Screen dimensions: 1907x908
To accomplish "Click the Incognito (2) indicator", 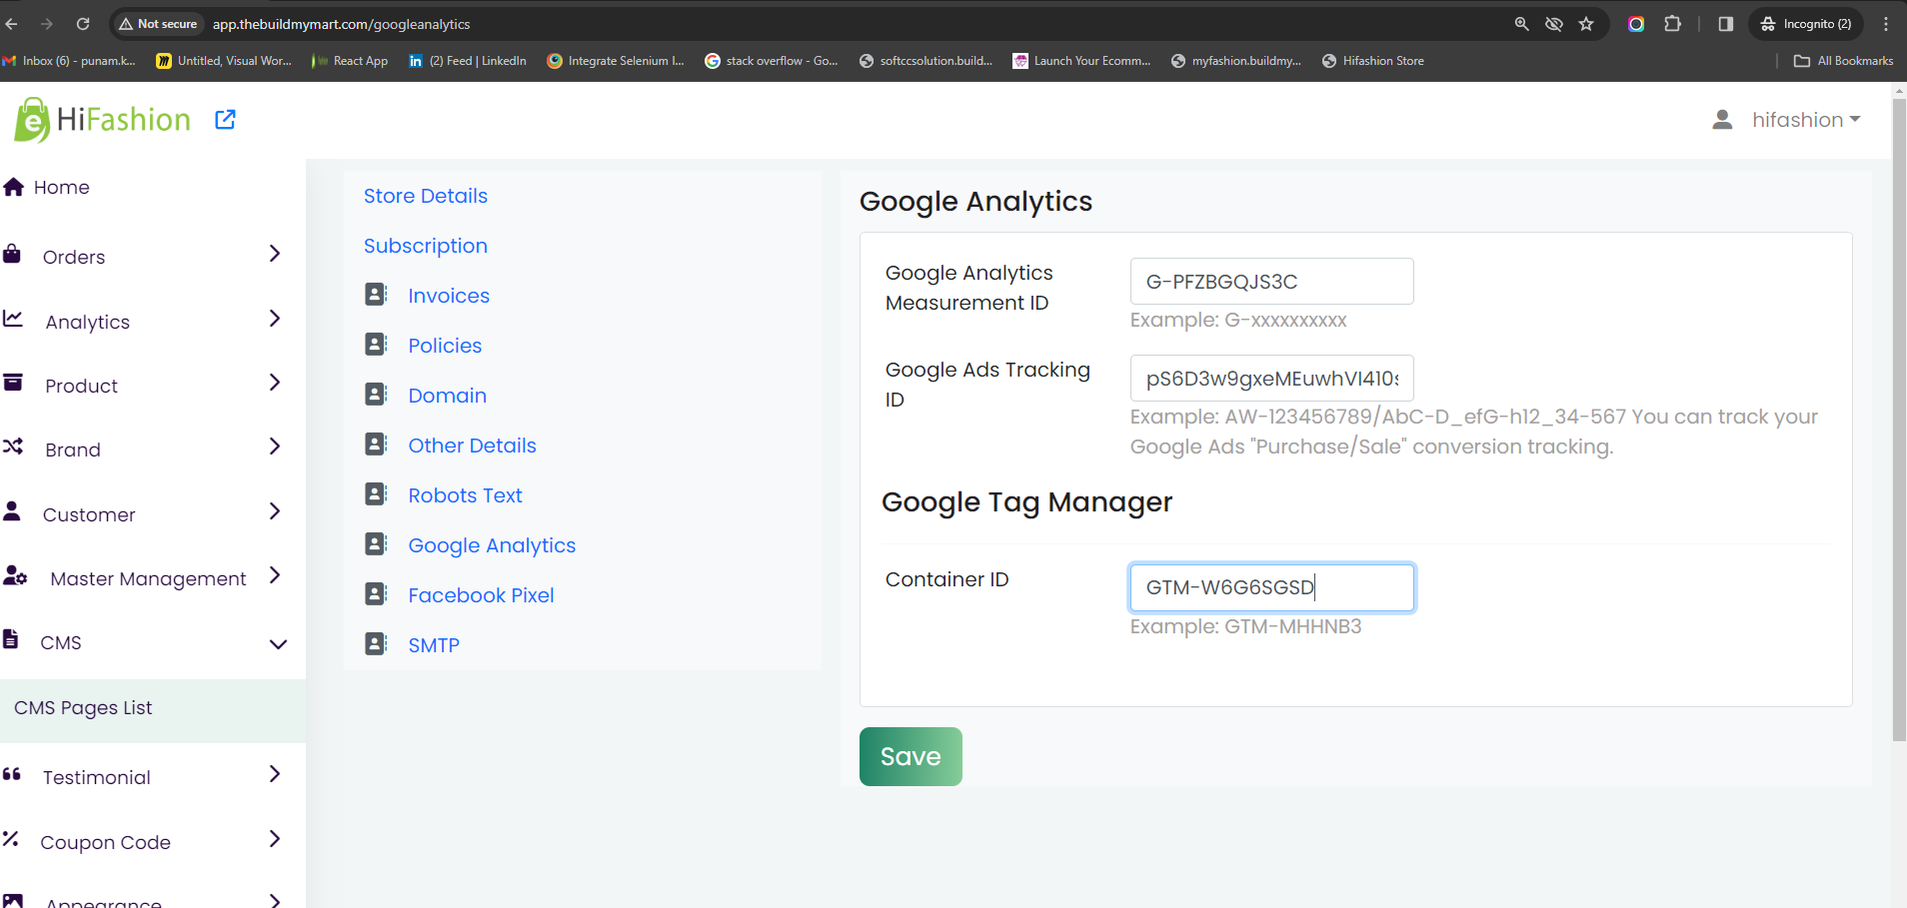I will point(1806,24).
